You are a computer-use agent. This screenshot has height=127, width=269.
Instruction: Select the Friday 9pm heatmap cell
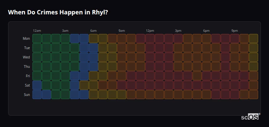coord(235,76)
